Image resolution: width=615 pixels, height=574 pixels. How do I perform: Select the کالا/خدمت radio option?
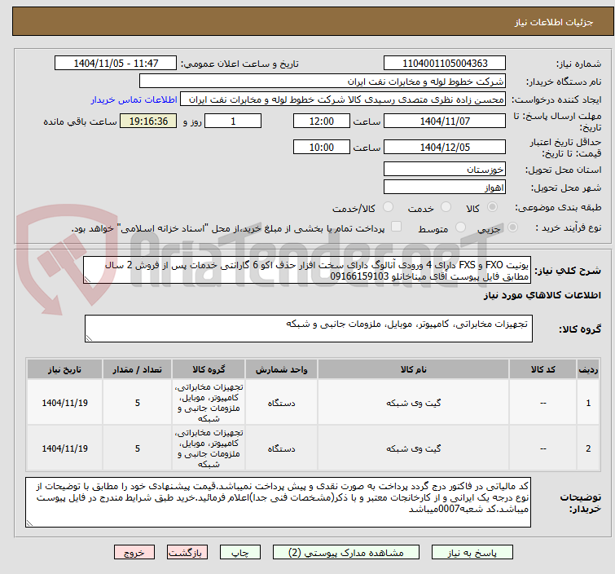click(x=388, y=207)
